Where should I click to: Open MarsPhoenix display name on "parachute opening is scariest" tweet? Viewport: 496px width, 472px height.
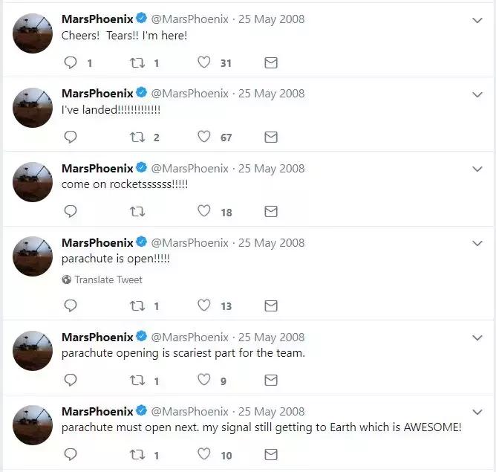(x=97, y=337)
